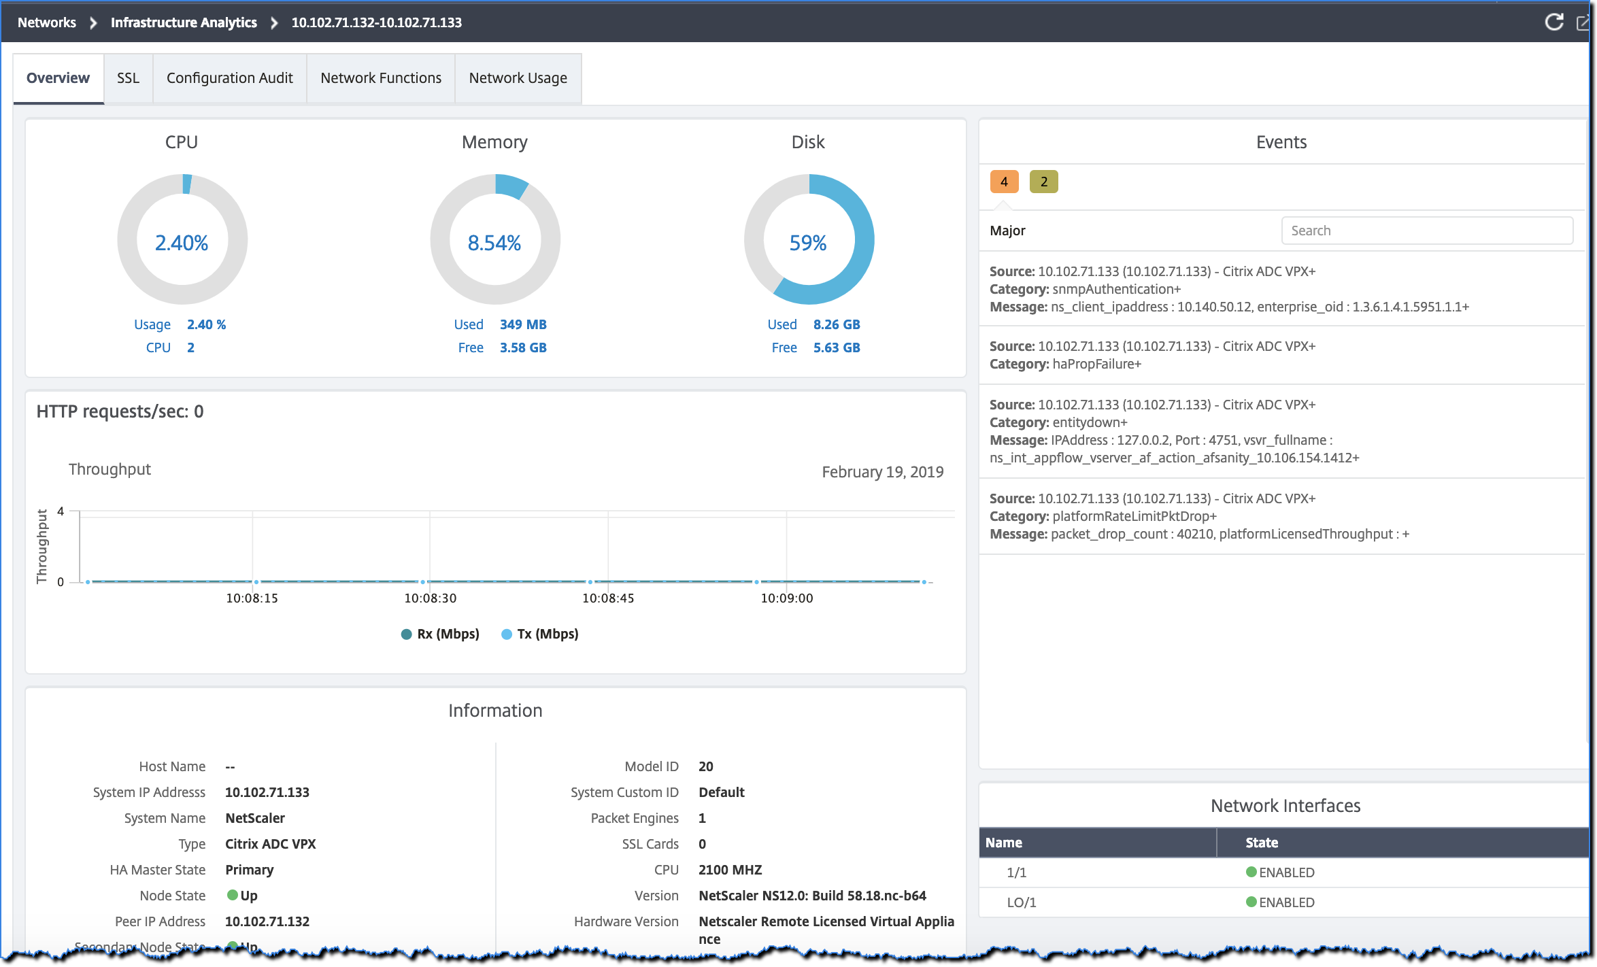This screenshot has height=967, width=1597.
Task: Click the Peer IP Address value 10.102.71.132
Action: coord(267,921)
